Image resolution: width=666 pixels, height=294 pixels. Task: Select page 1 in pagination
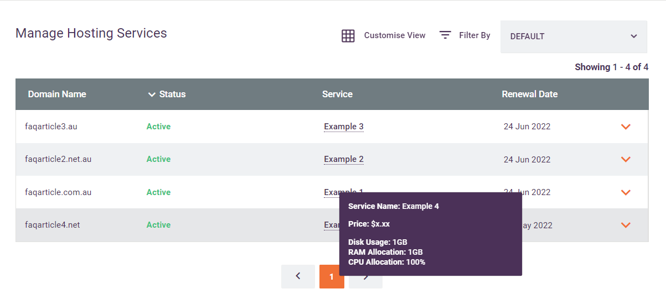click(x=332, y=276)
